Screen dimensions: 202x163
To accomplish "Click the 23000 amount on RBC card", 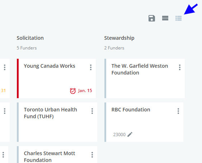I will coord(119,135).
